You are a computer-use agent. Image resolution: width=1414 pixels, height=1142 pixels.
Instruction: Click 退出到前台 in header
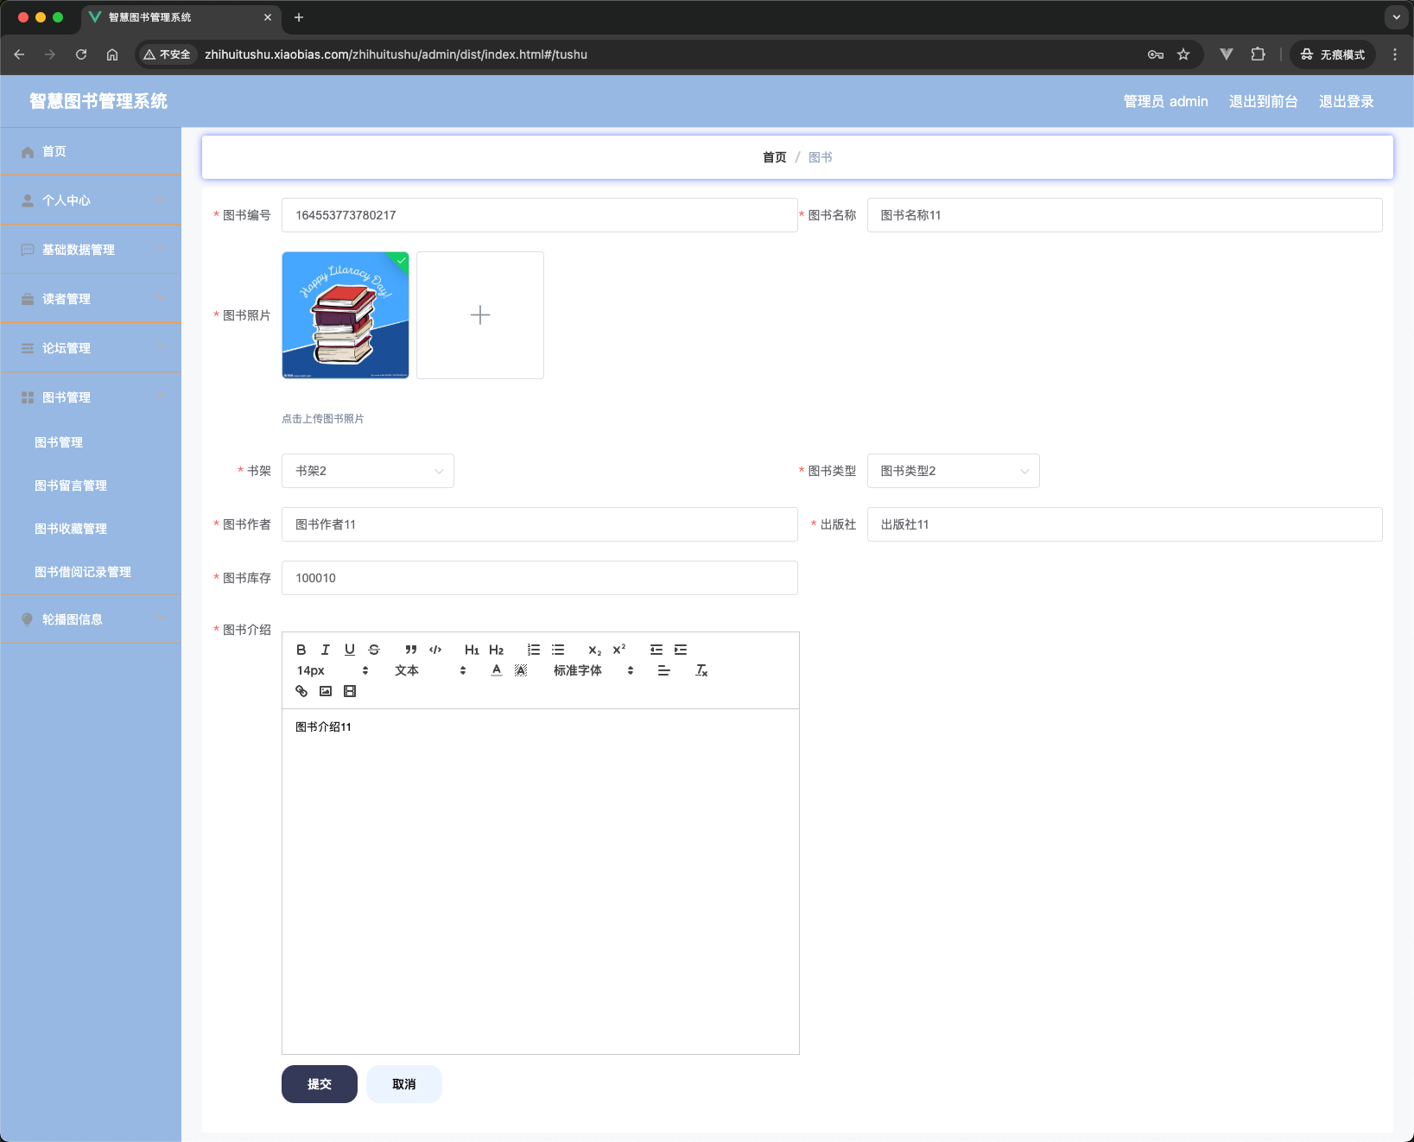(1263, 101)
